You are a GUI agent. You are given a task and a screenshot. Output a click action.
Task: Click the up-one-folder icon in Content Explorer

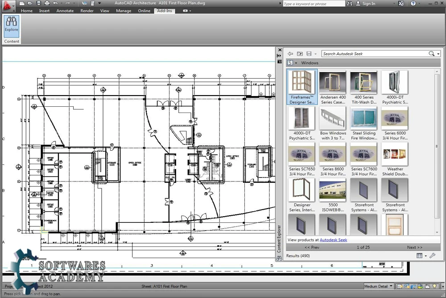pyautogui.click(x=300, y=53)
